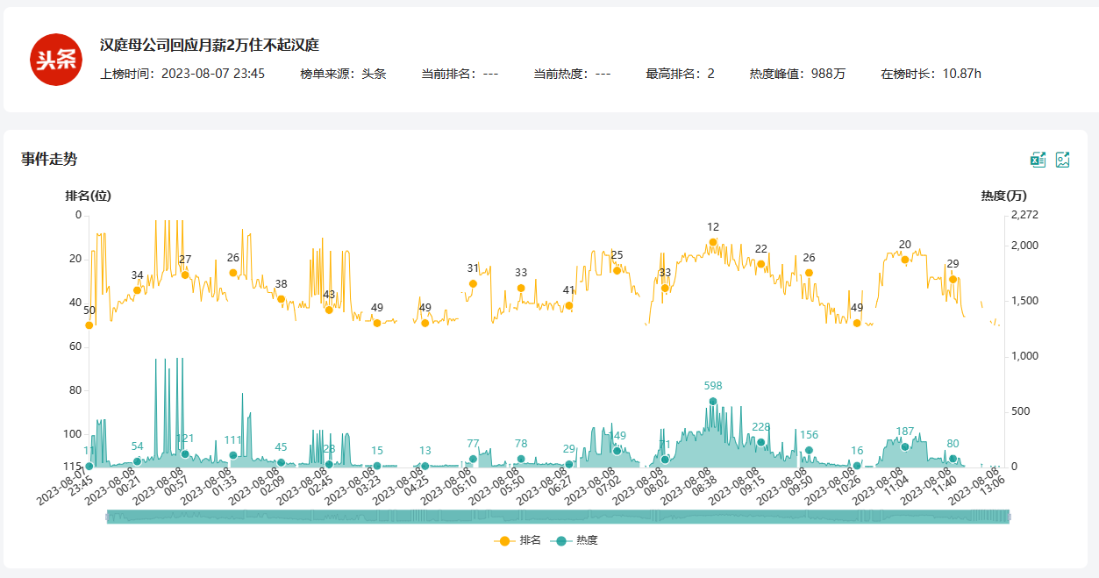Click the rank marker labeled 20
Screen dimensions: 1099x578
pyautogui.click(x=905, y=260)
